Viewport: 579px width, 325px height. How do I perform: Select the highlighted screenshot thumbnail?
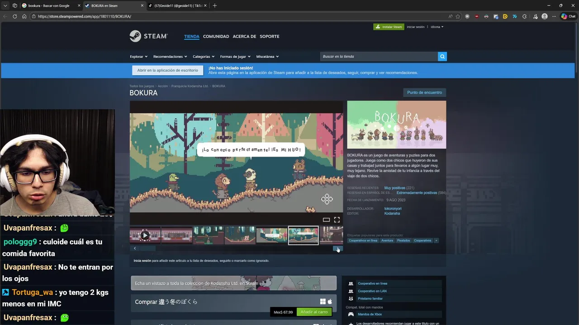click(303, 235)
